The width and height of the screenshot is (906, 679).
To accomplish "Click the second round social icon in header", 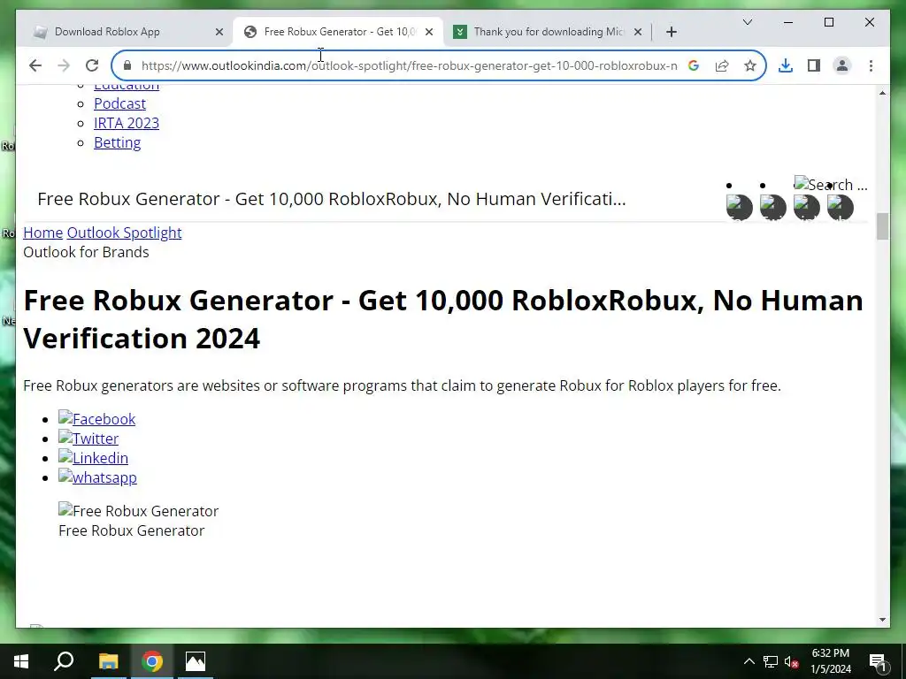I will tap(773, 208).
